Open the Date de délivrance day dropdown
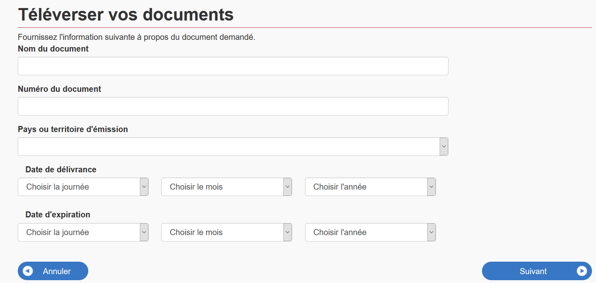This screenshot has height=283, width=596. coord(83,187)
